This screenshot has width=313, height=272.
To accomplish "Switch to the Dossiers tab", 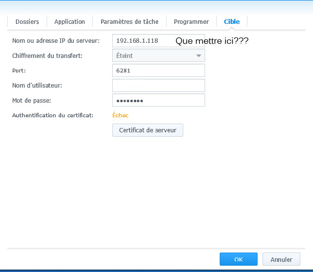I will click(27, 22).
